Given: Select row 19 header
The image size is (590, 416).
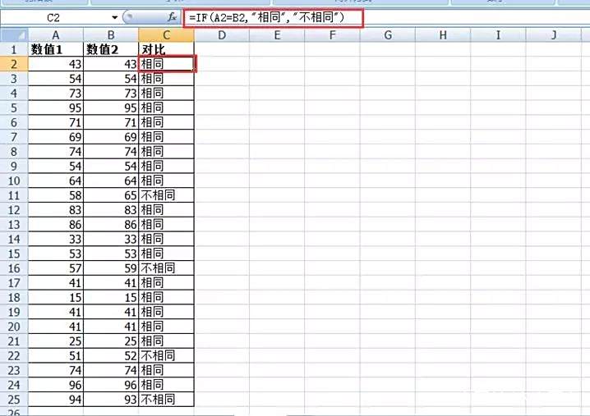Looking at the screenshot, I should 14,312.
